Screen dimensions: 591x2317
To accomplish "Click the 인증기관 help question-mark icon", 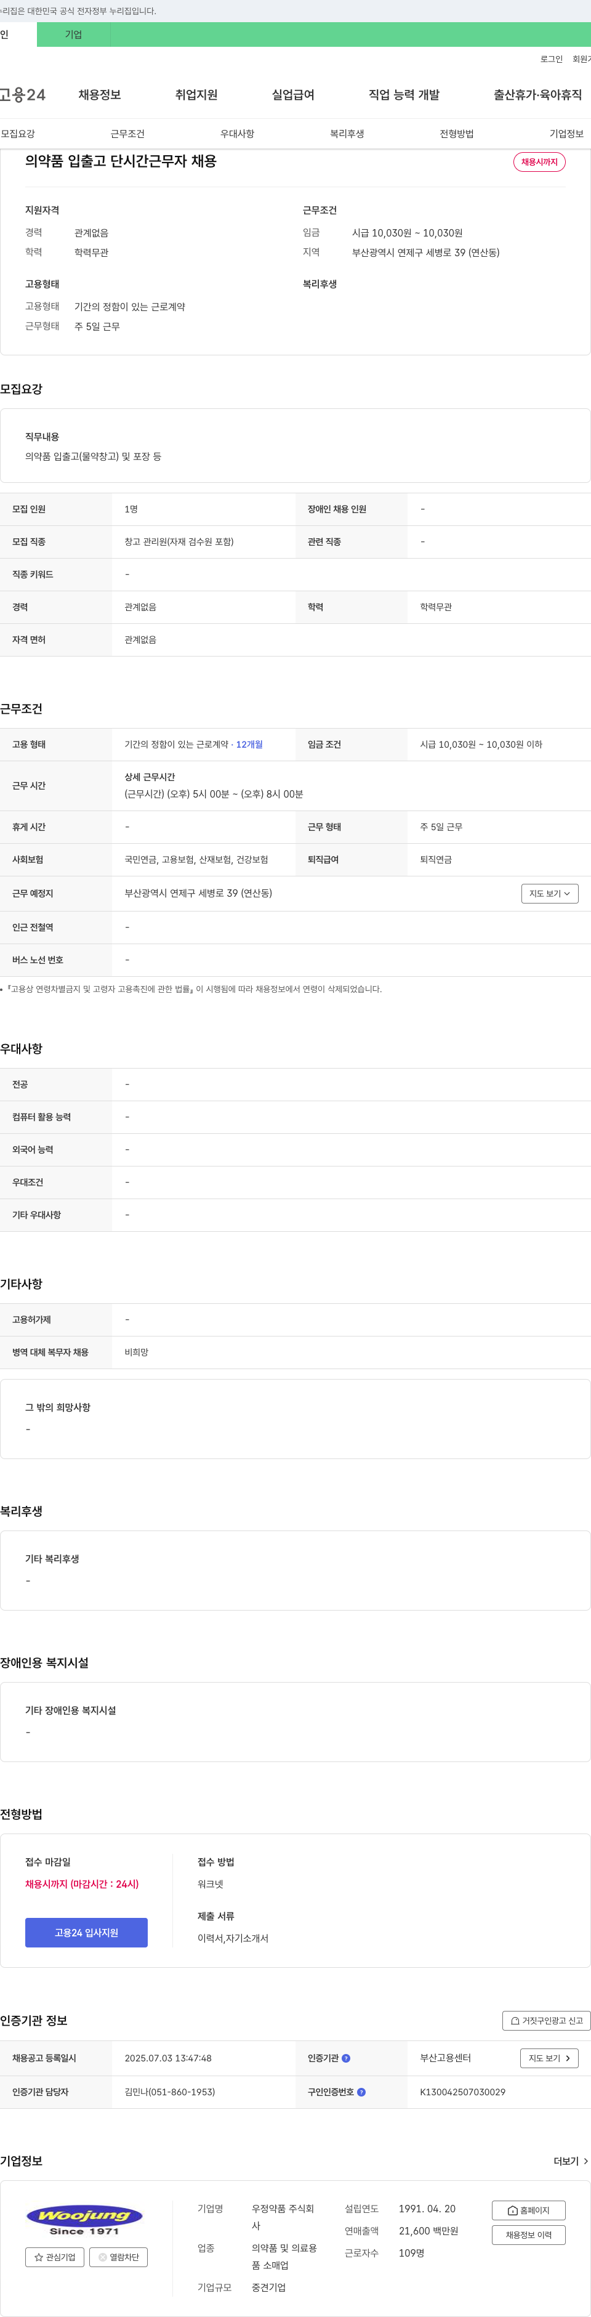I will (x=347, y=2057).
